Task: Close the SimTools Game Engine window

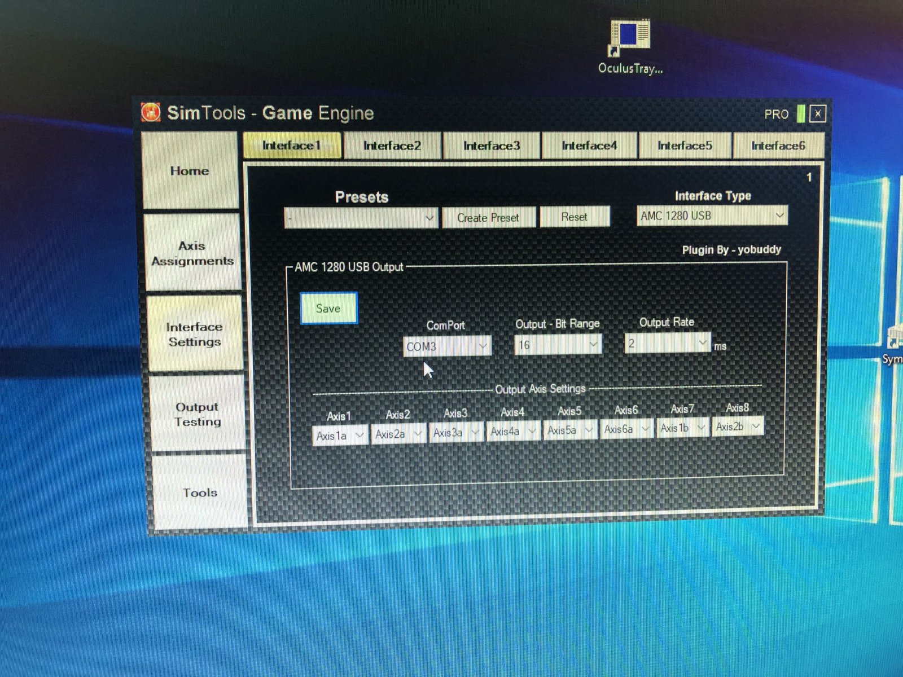Action: (x=817, y=114)
